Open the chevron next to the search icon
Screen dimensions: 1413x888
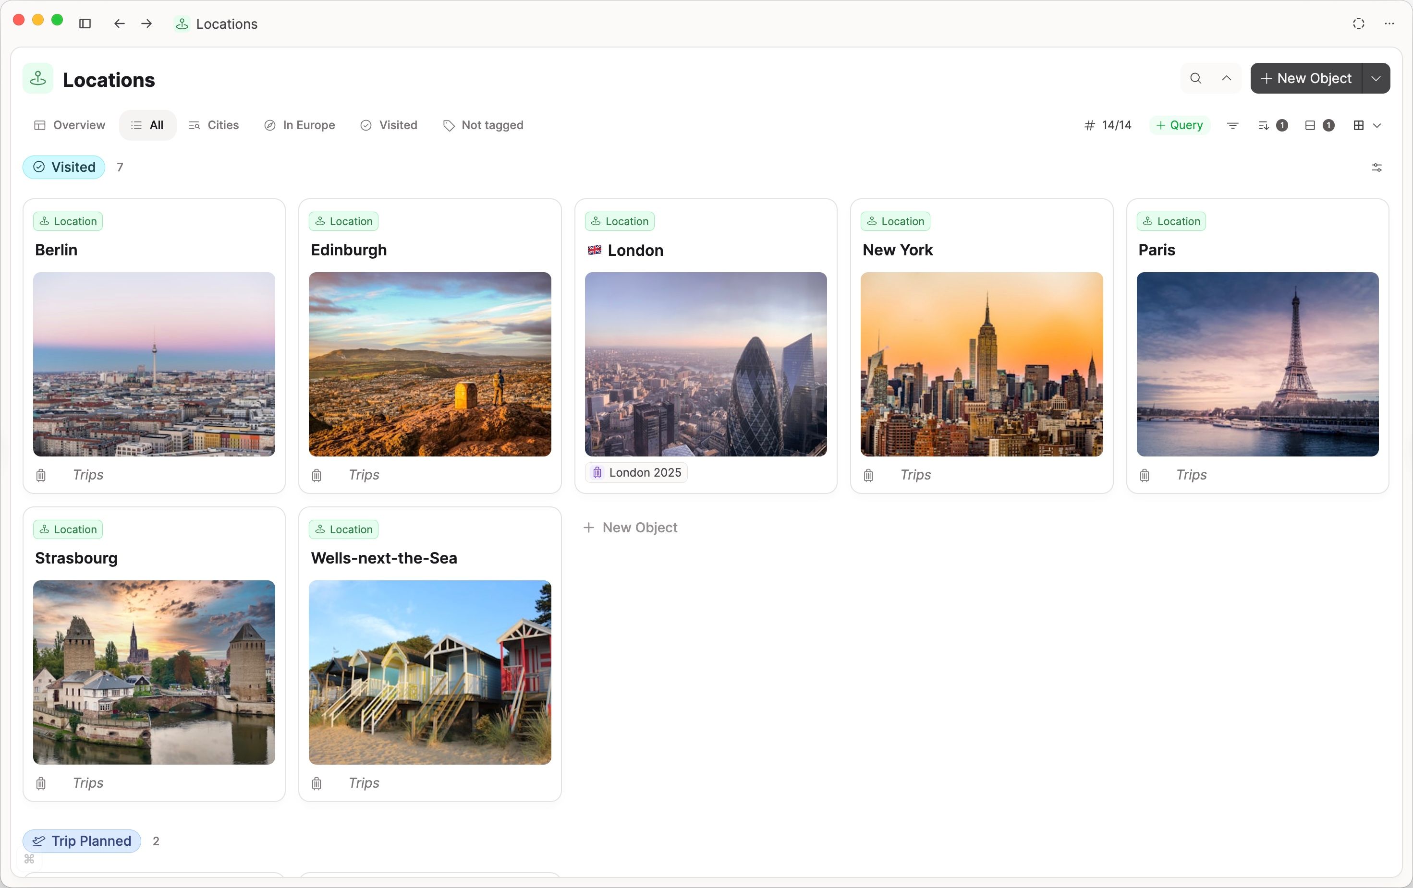point(1226,78)
